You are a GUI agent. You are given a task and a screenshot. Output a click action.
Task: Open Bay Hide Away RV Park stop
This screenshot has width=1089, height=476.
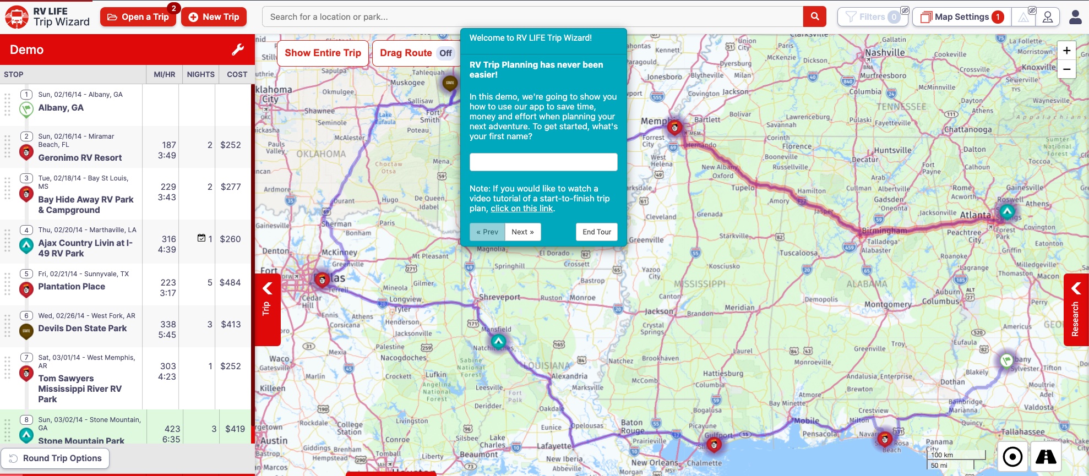tap(126, 194)
